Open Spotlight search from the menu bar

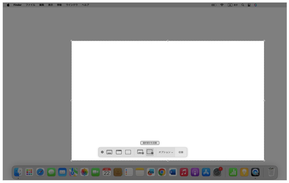(243, 5)
